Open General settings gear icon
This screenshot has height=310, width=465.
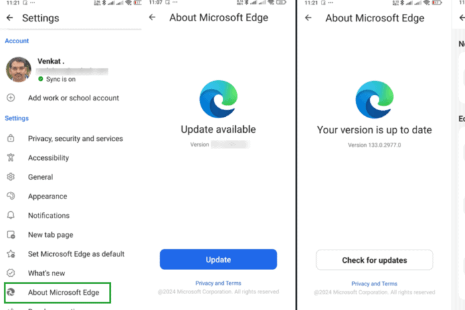click(x=11, y=177)
